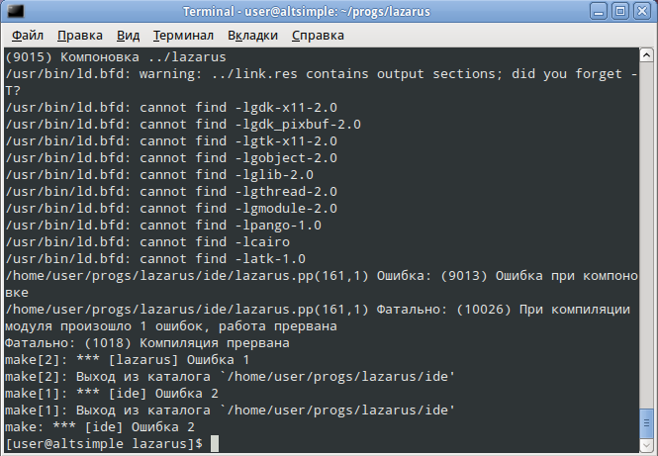Open the Правка menu
Screen dimensions: 658x456
coord(79,35)
